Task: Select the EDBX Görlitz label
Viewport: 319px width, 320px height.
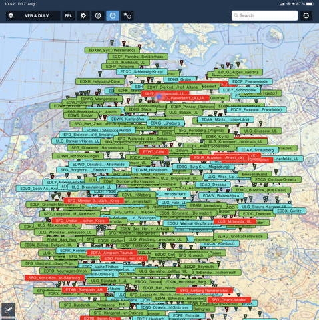Action: pos(290,211)
